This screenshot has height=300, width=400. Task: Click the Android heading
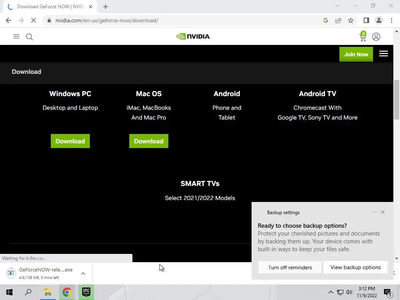[x=227, y=94]
